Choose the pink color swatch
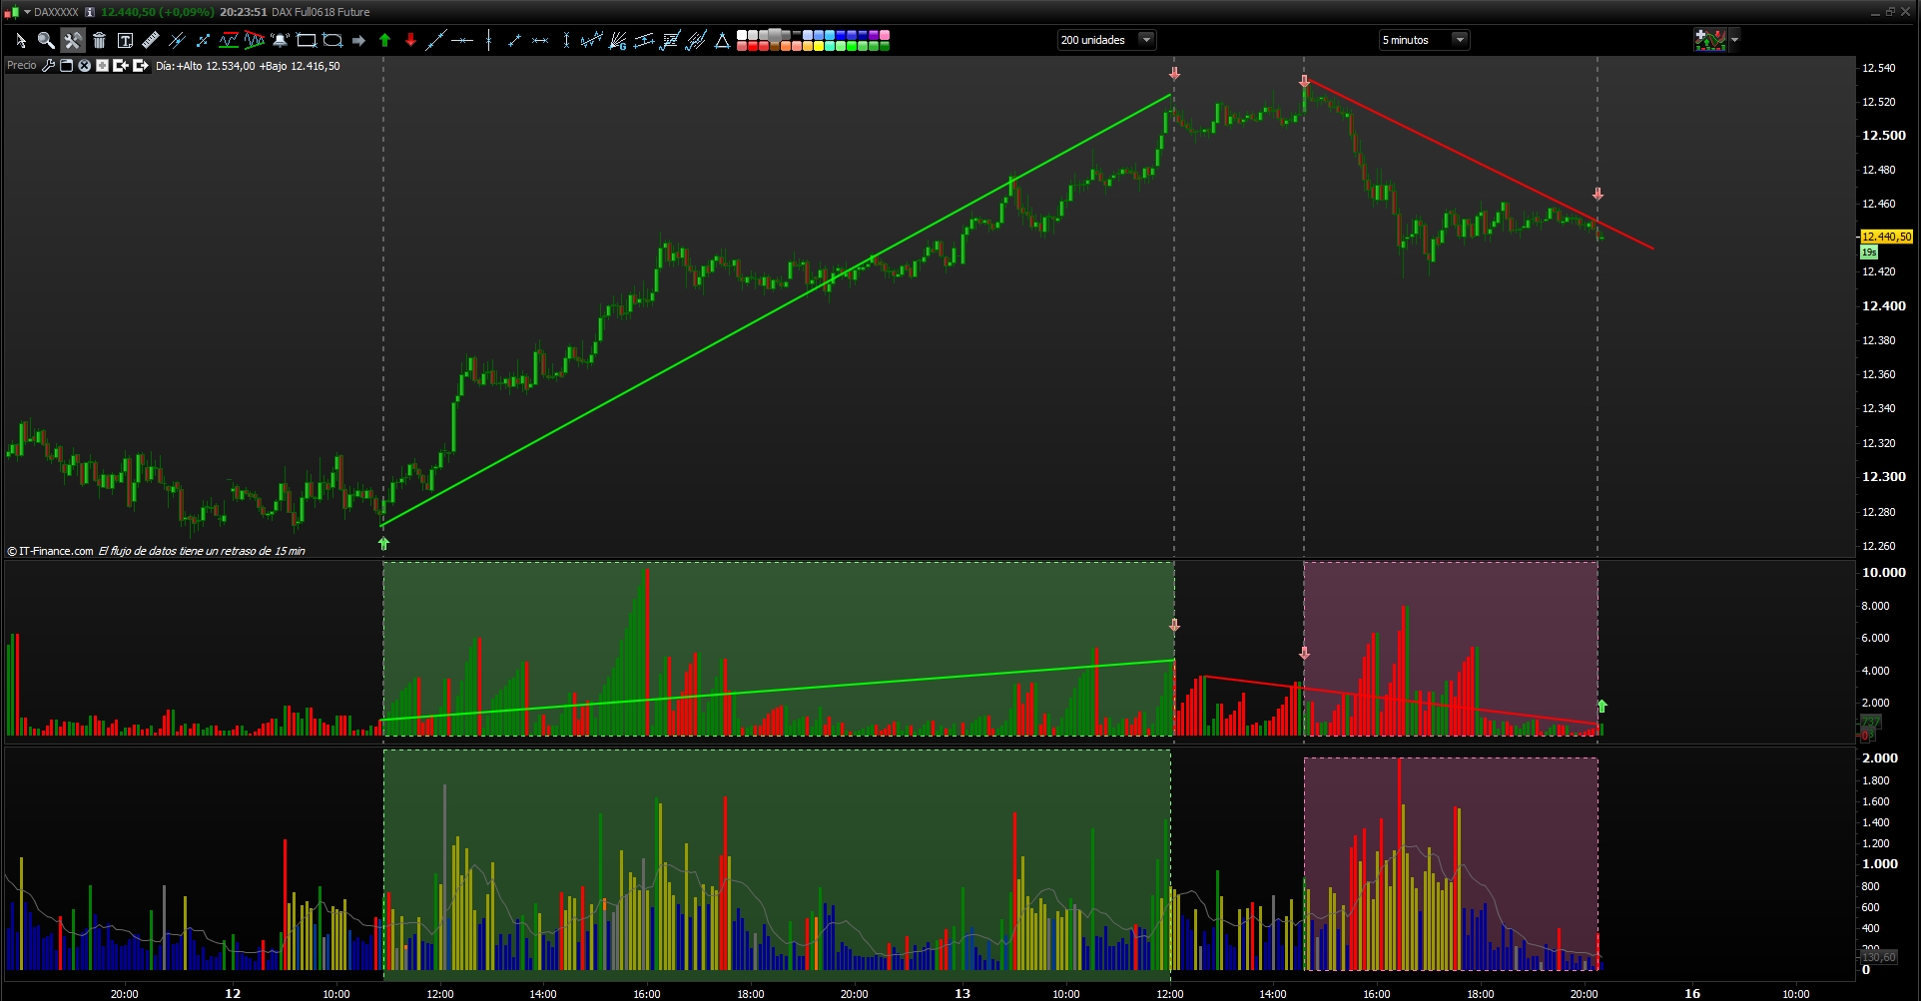Screen dimensions: 1921x1001 (885, 35)
